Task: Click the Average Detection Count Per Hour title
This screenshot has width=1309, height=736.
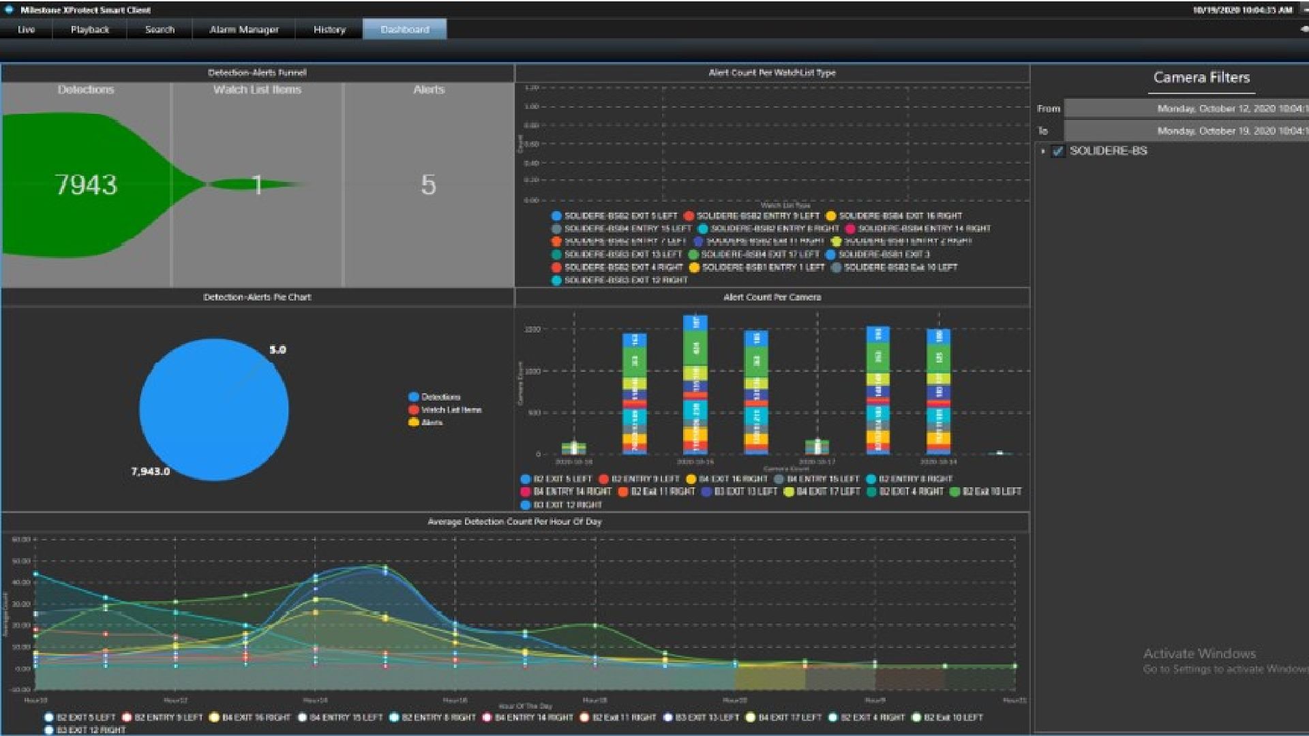Action: 514,522
